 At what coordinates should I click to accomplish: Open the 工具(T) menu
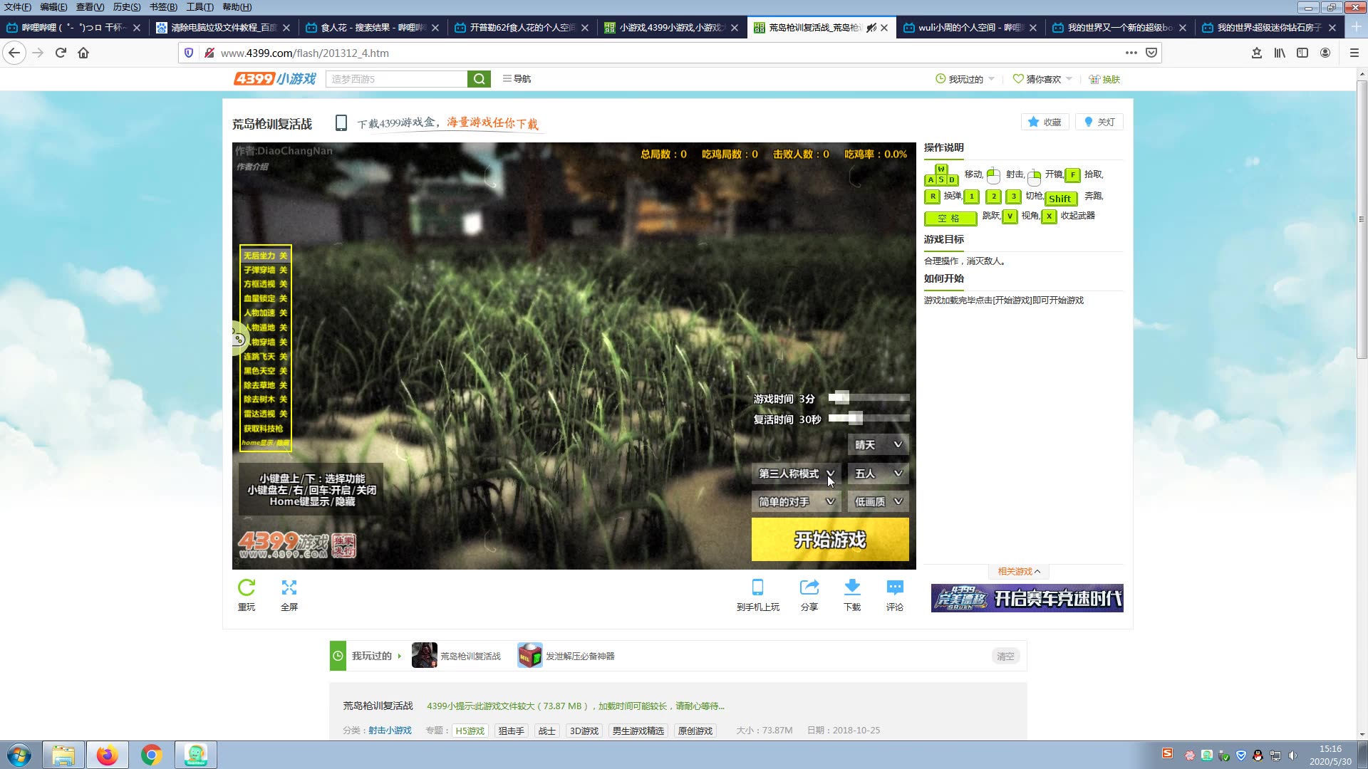pyautogui.click(x=199, y=7)
